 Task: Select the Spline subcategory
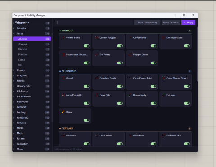click(x=32, y=60)
